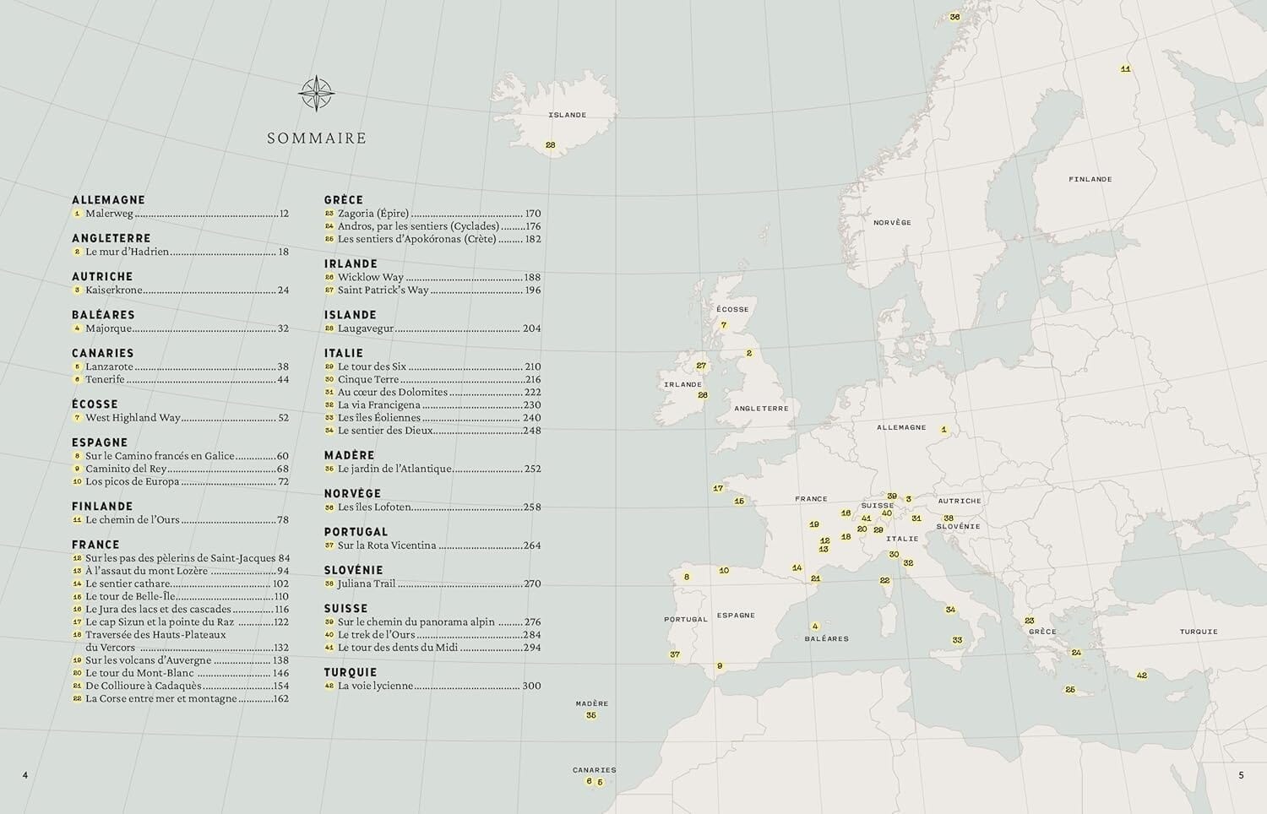Toggle marker 37 on Portugal coast
Image resolution: width=1267 pixels, height=814 pixels.
coord(673,654)
